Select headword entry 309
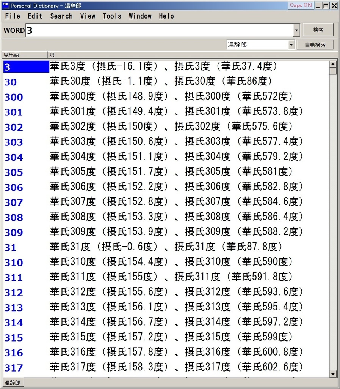Viewport: 340px width, 389px height. (14, 232)
